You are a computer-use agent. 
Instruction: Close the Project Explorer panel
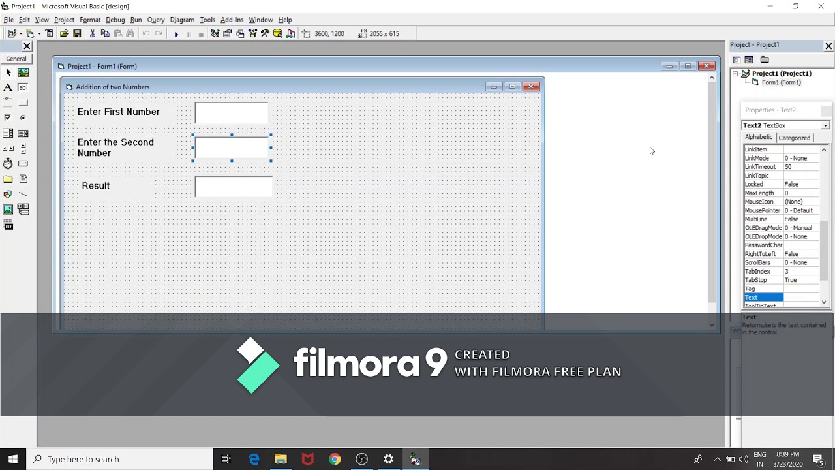coord(828,46)
